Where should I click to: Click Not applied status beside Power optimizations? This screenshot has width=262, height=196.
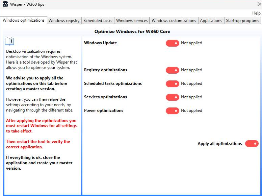pos(191,111)
